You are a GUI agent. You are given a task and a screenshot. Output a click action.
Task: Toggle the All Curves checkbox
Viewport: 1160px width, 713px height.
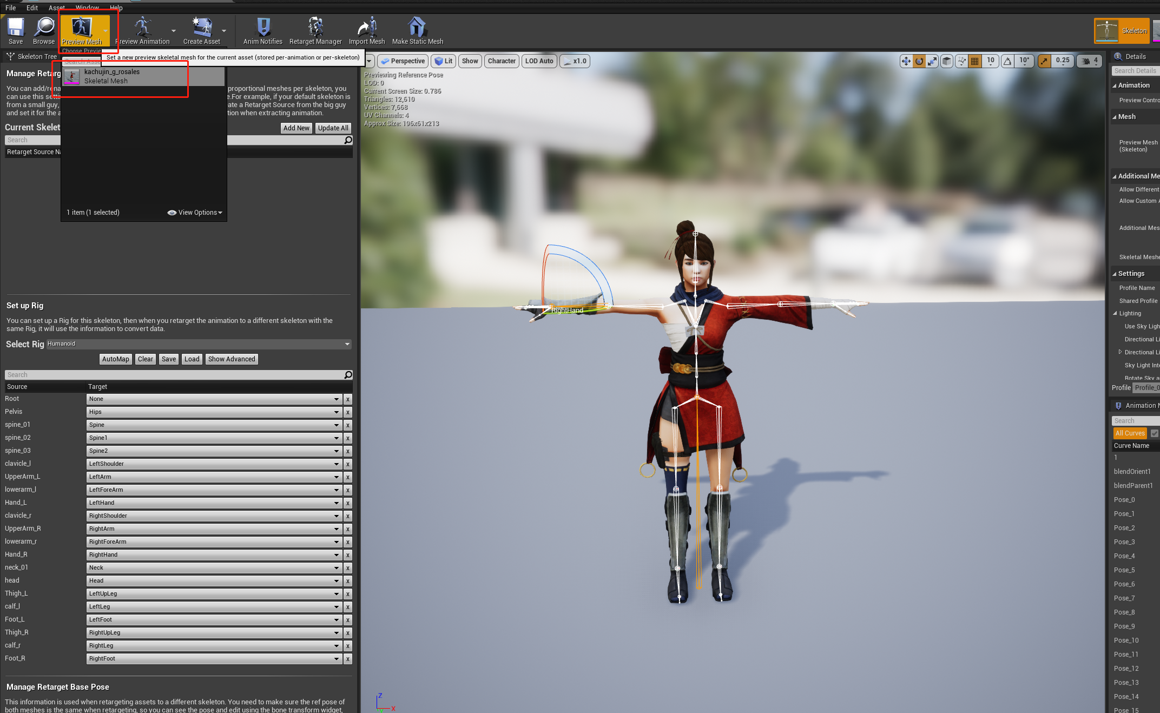point(1154,433)
